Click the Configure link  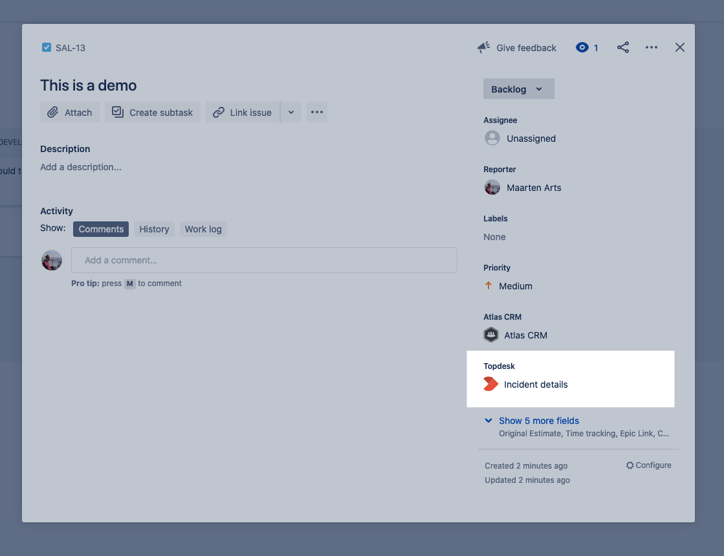point(648,465)
